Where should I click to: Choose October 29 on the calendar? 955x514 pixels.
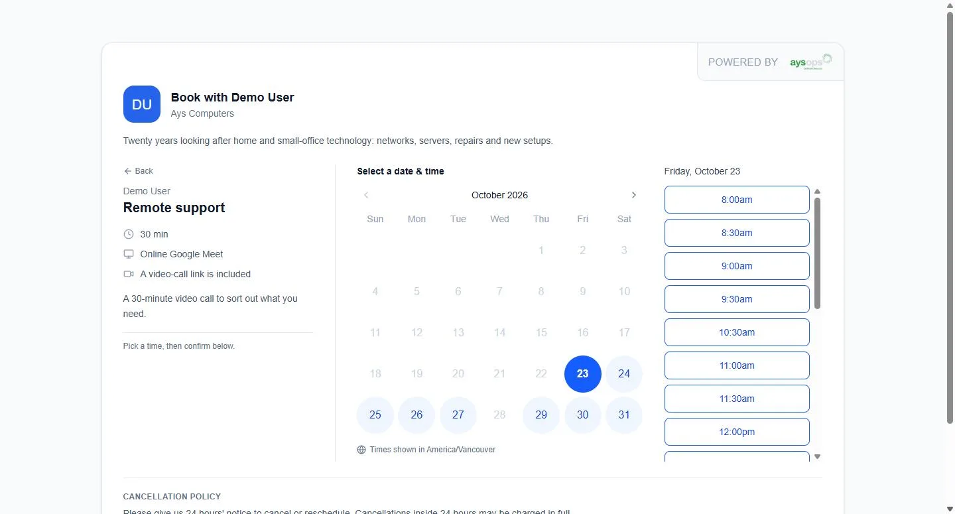[x=541, y=415]
